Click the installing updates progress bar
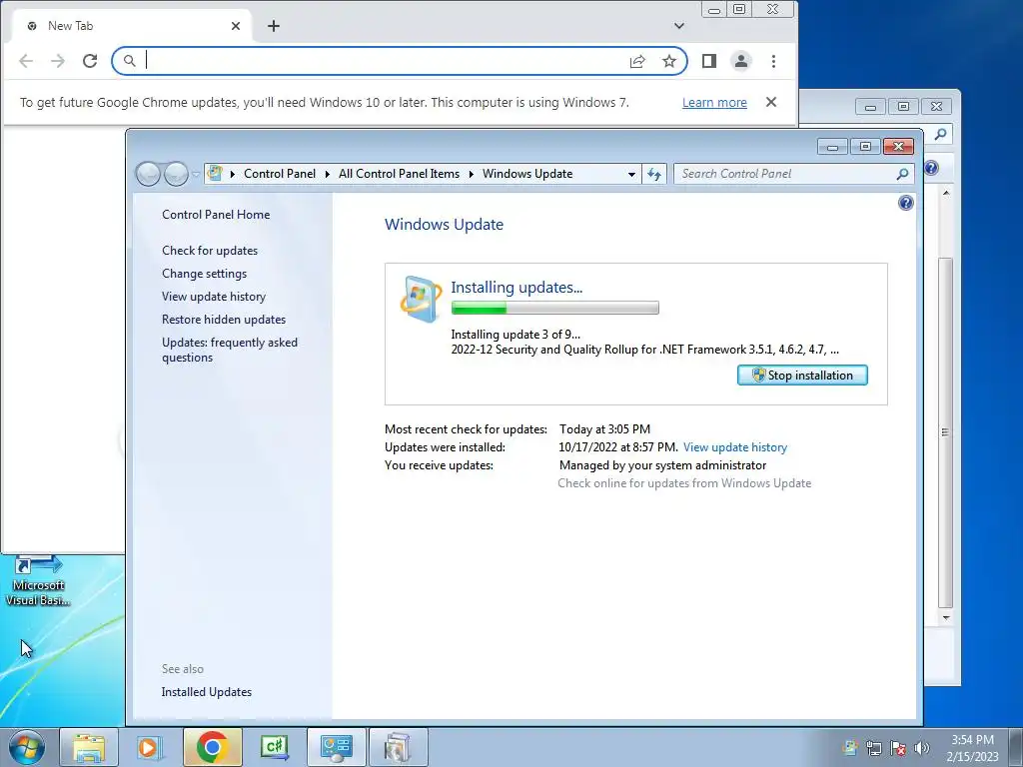The image size is (1023, 767). [555, 308]
